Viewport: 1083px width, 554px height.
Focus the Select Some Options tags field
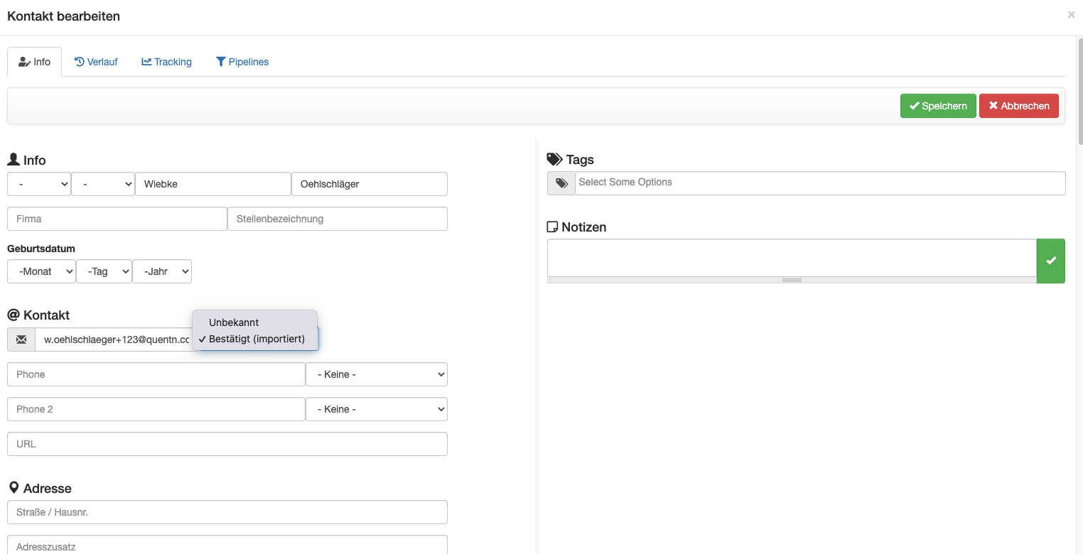[x=819, y=183]
